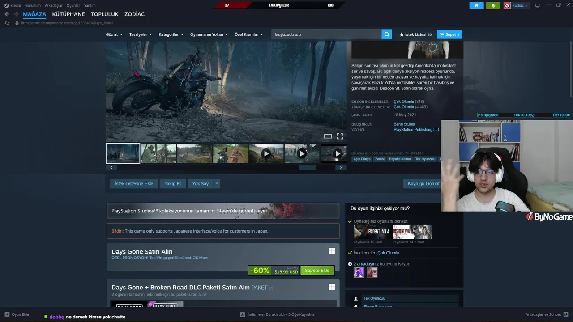Open first friend avatar wanting this game
This screenshot has height=322, width=573.
(359, 272)
